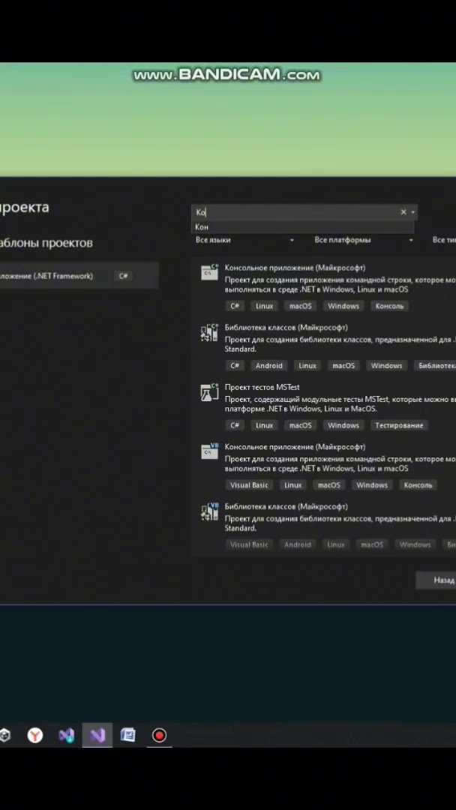
Task: Open the Bandicam recorder taskbar icon
Action: pos(159,734)
